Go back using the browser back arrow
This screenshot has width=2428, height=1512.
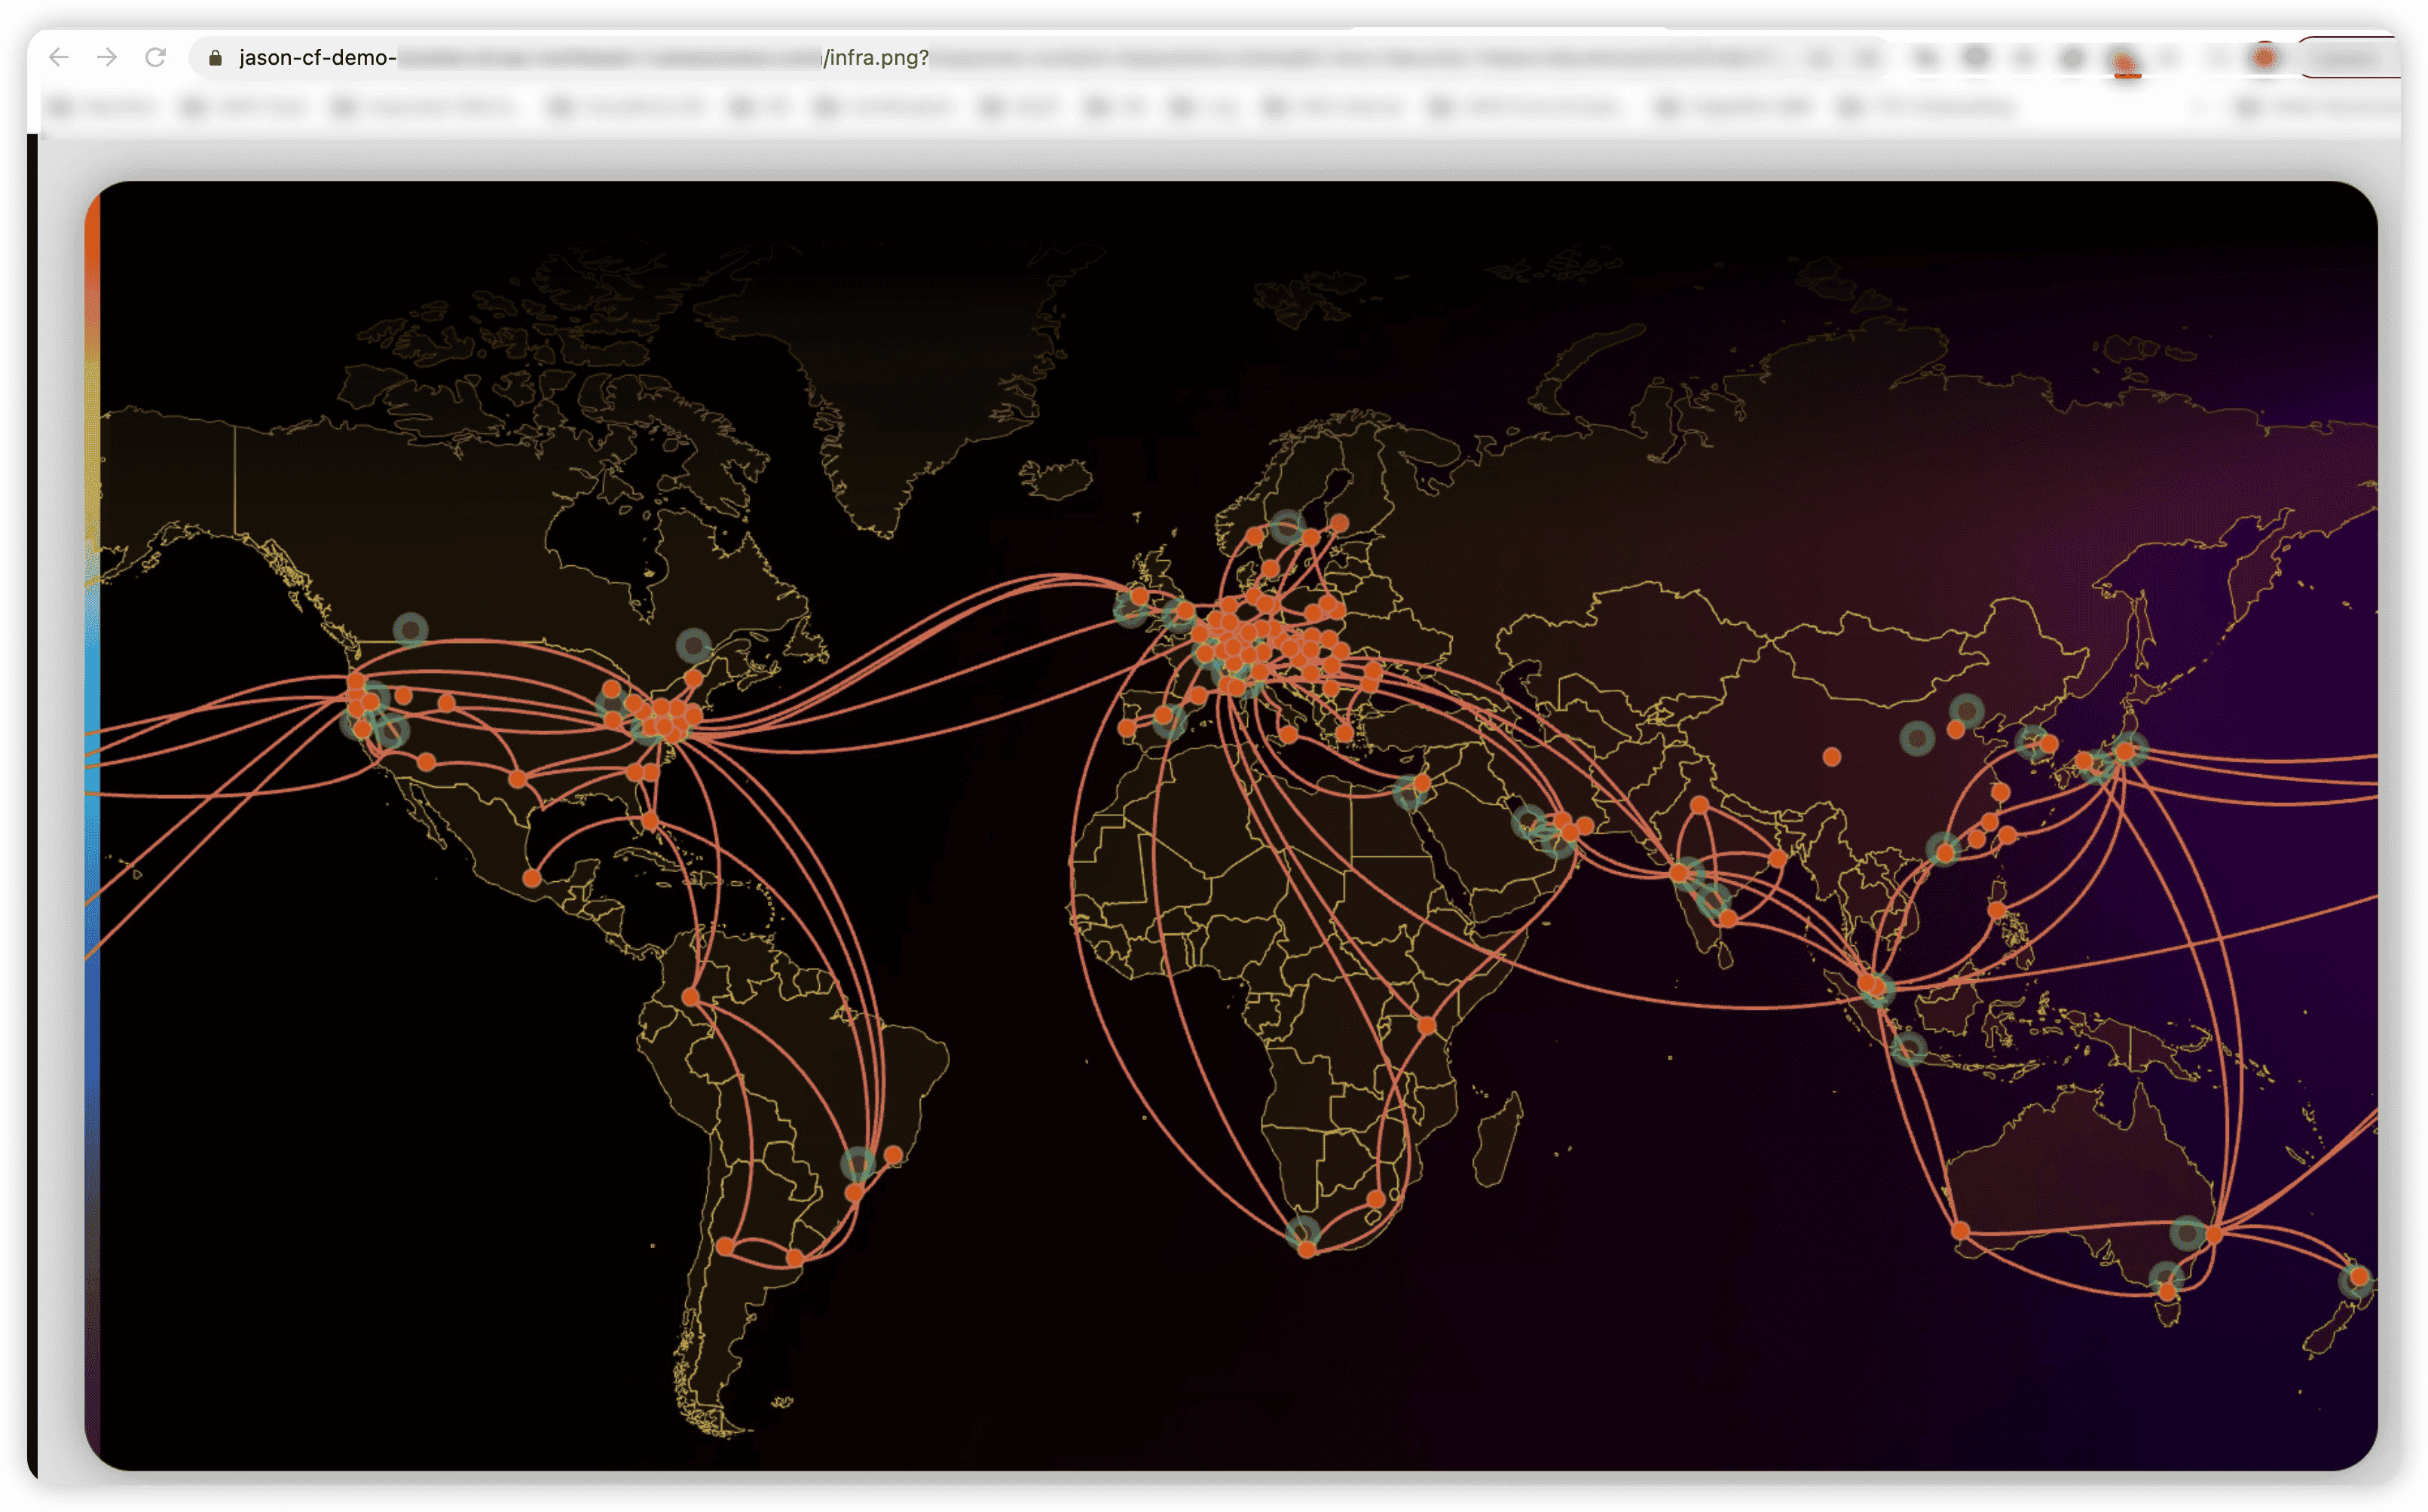coord(59,57)
